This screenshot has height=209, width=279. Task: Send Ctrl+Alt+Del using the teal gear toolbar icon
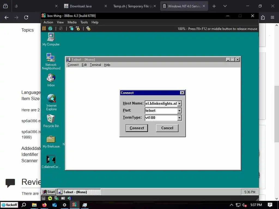(x=72, y=28)
